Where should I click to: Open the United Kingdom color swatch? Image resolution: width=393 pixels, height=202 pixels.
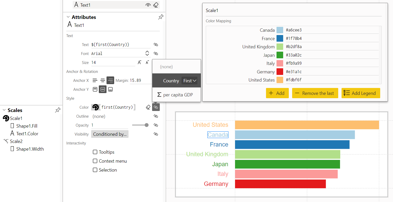click(280, 47)
